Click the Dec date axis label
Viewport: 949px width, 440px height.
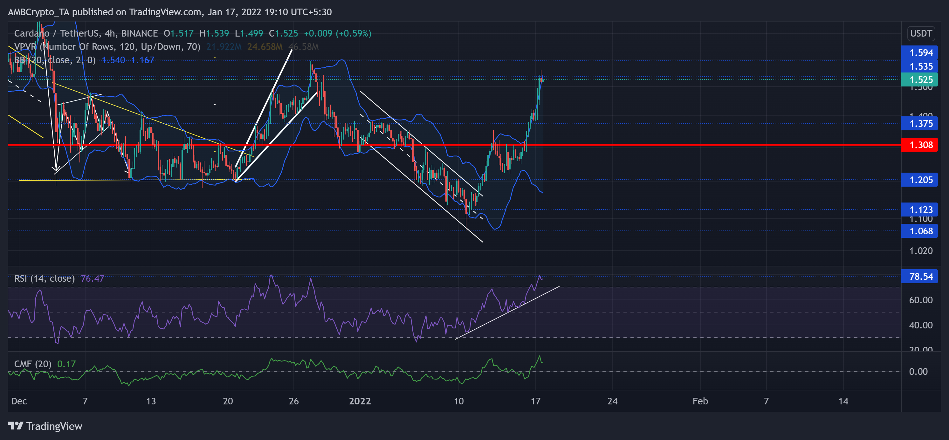(19, 401)
